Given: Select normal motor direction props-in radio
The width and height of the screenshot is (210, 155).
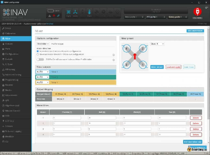Looking at the screenshot, I should pos(38,51).
